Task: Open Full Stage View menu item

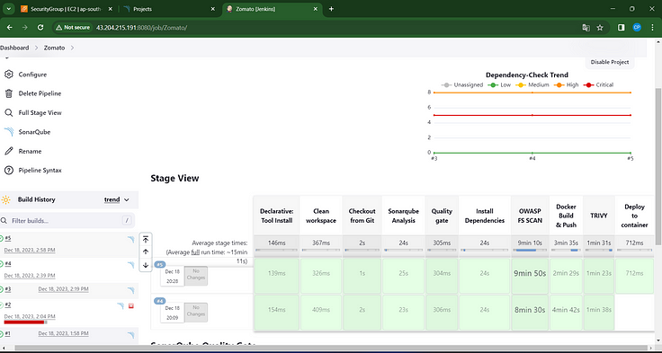Action: [x=40, y=112]
